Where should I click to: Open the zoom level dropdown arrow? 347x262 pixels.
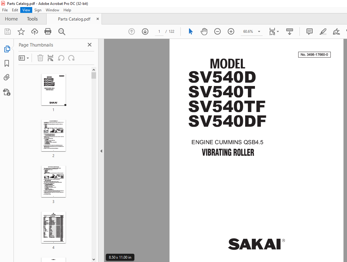coord(259,32)
